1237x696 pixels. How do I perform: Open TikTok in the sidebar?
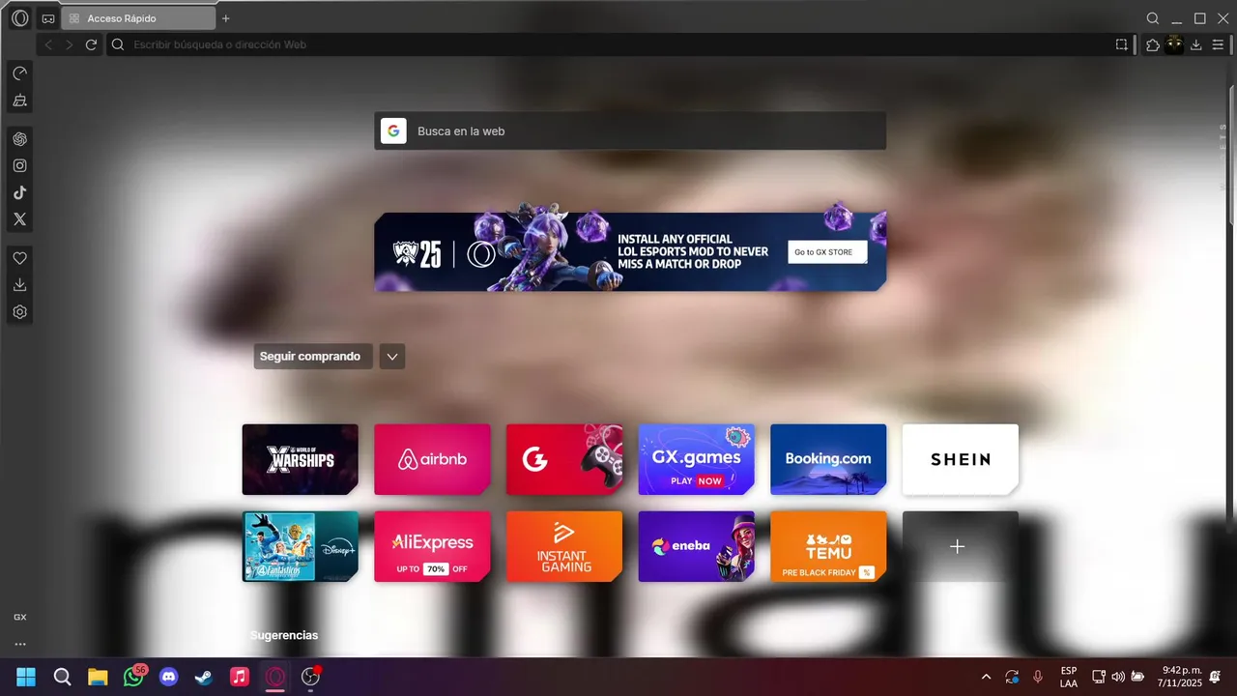click(x=19, y=192)
